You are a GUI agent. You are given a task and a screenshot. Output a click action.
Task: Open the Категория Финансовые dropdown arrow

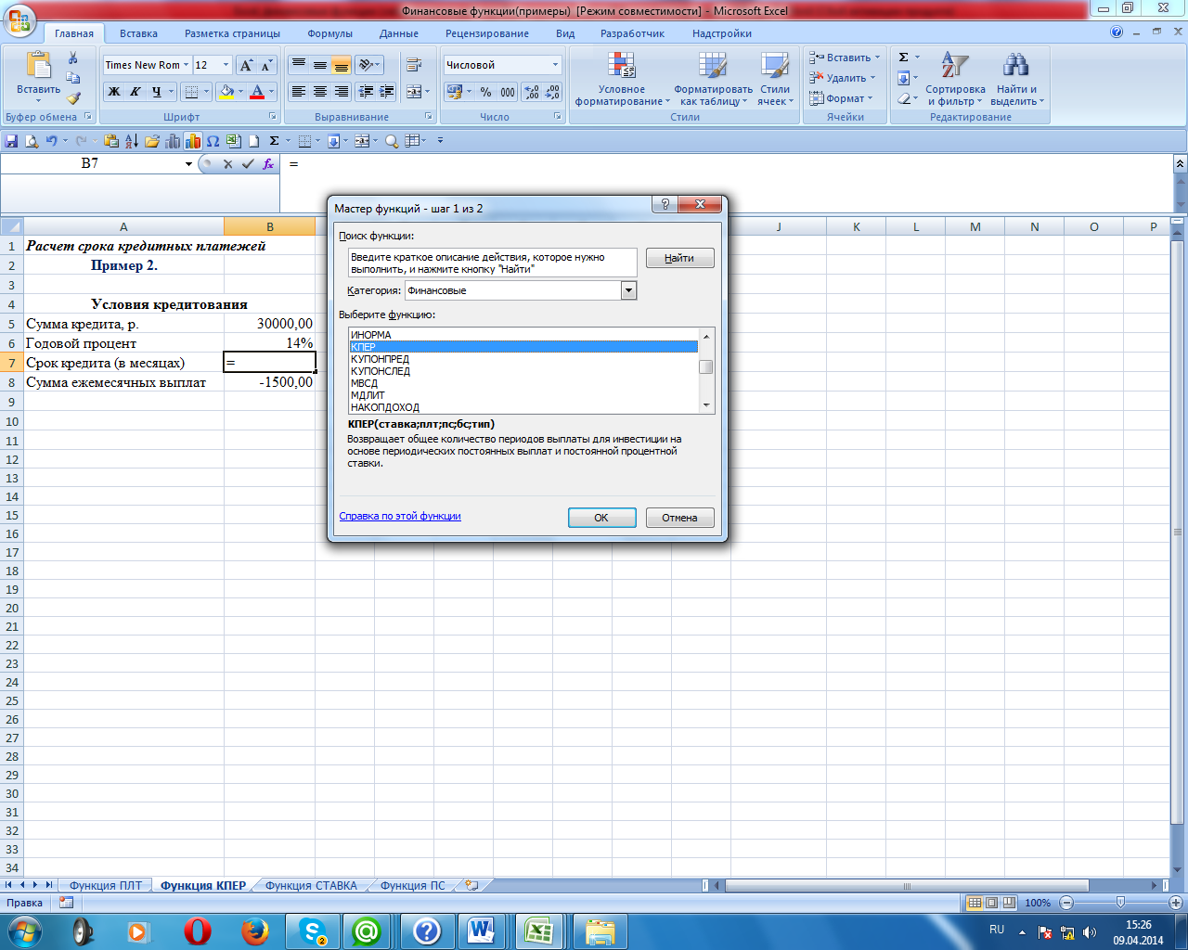(x=629, y=290)
